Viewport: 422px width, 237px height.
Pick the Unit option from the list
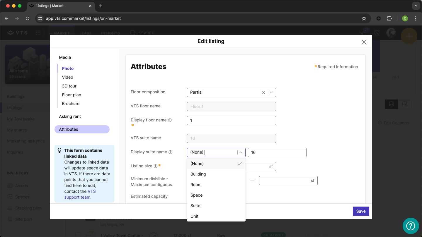195,216
